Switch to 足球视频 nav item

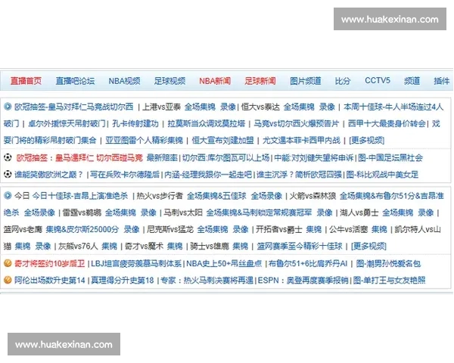[x=169, y=81]
